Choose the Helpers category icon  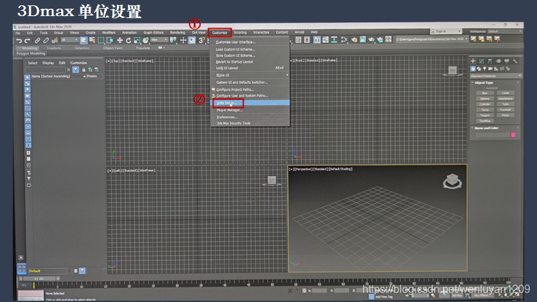(496, 69)
